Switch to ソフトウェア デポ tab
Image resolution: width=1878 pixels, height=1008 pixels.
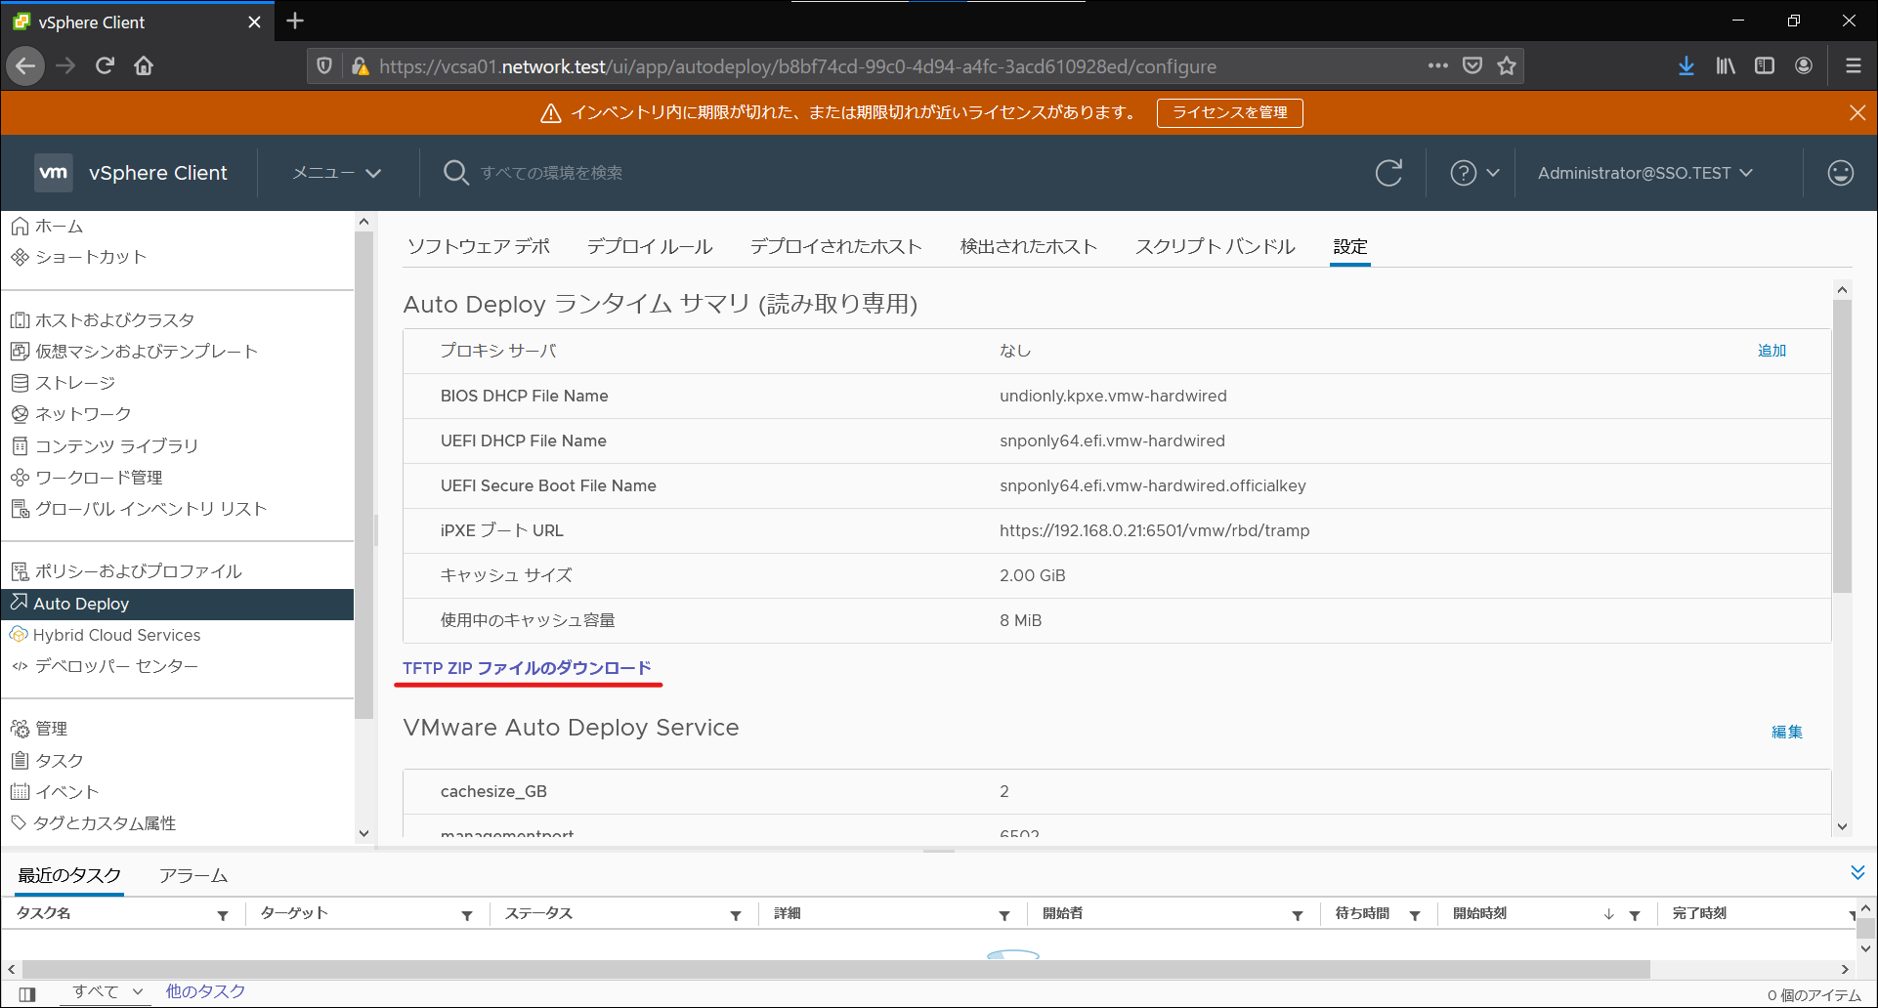(x=479, y=246)
